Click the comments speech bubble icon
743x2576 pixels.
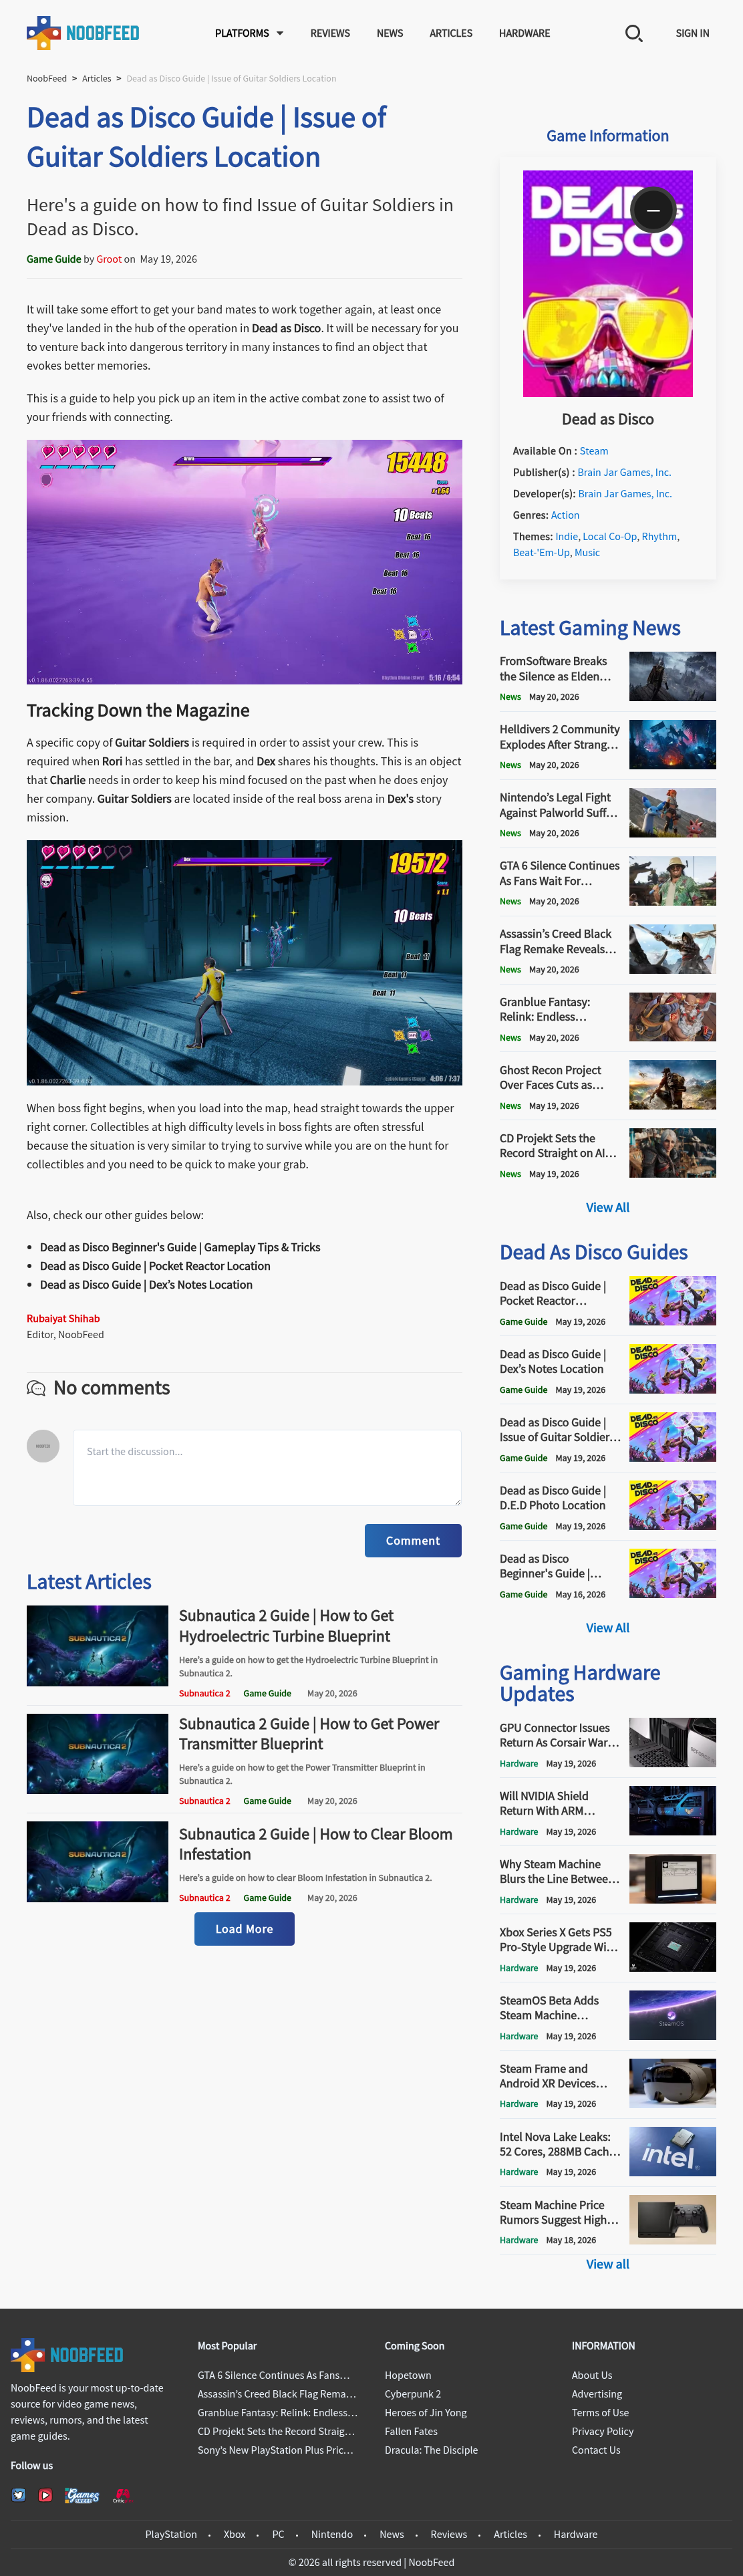click(36, 1388)
